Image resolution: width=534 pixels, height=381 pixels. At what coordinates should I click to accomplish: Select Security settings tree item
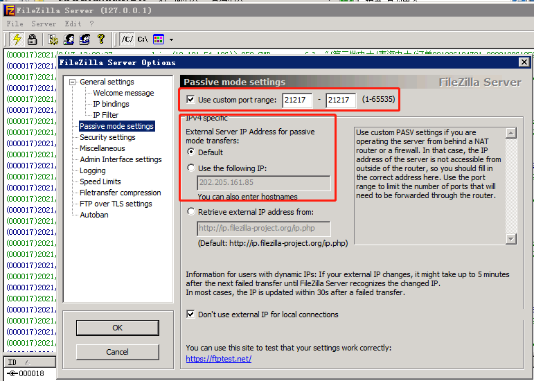coord(107,137)
